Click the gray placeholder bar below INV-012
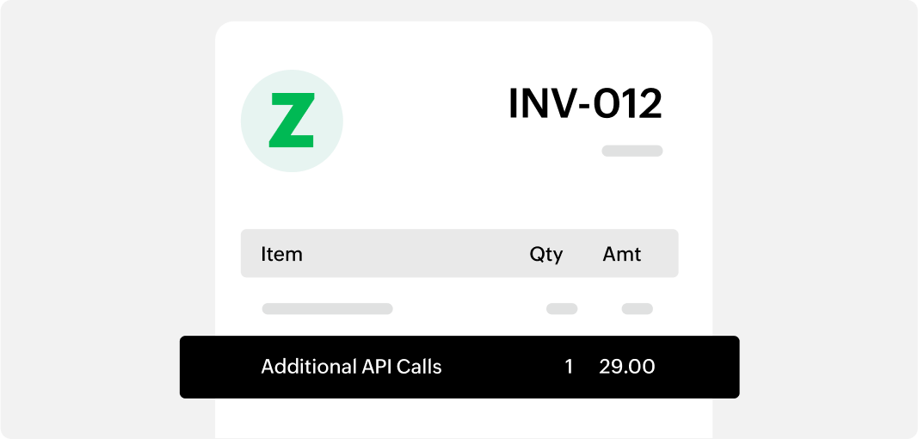Viewport: 918px width, 439px height. pyautogui.click(x=632, y=151)
